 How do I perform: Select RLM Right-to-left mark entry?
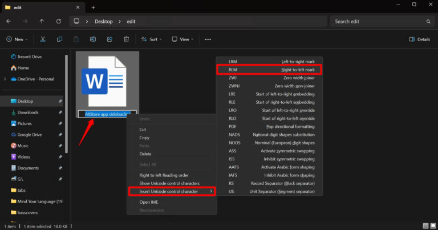tap(269, 70)
